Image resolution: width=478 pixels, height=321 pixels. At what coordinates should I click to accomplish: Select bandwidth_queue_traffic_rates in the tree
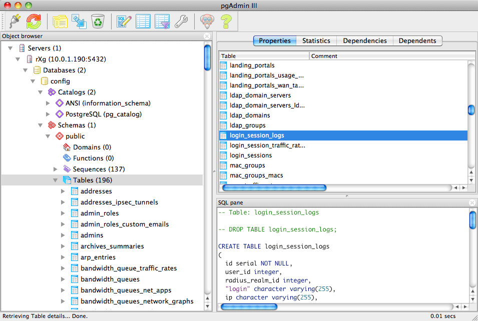[129, 268]
